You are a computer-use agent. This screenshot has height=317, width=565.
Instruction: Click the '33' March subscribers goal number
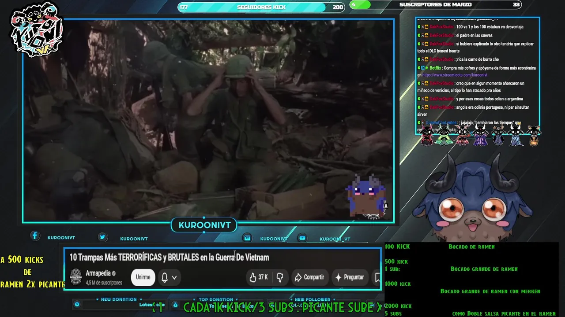(x=516, y=5)
